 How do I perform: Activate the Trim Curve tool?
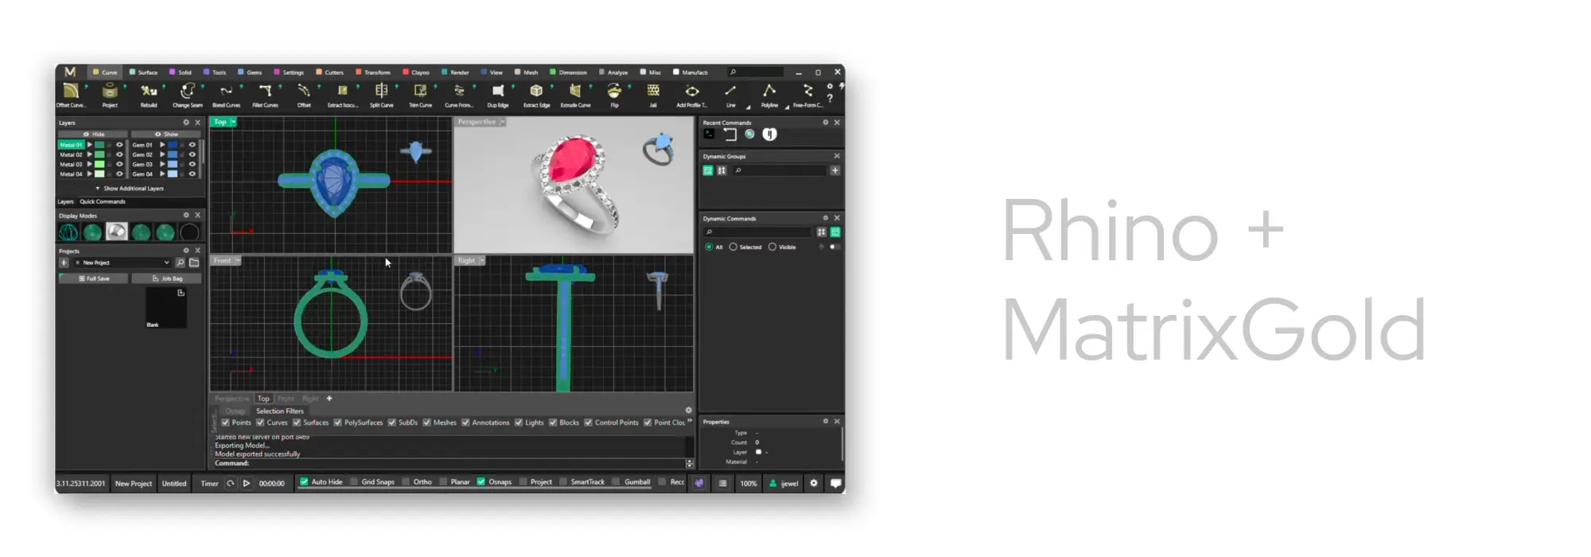(420, 95)
